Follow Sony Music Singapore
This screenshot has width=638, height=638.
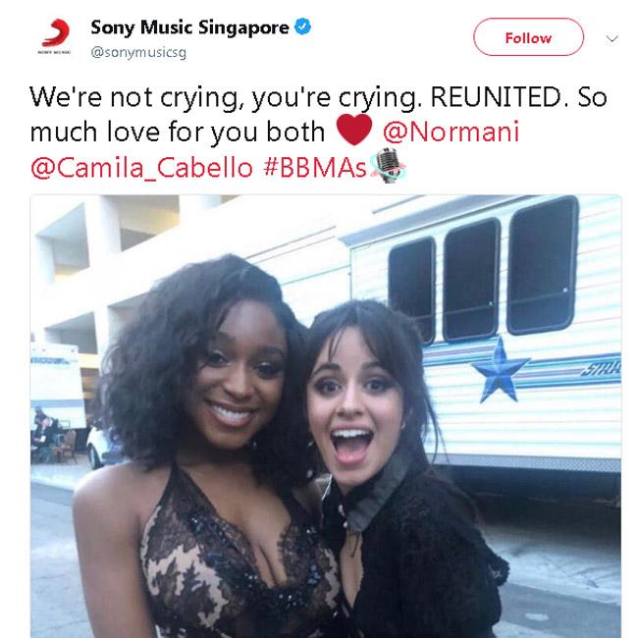[528, 37]
